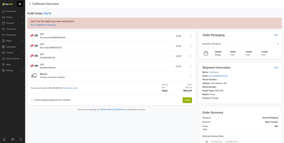Open the Apps plug icon section

[4, 65]
